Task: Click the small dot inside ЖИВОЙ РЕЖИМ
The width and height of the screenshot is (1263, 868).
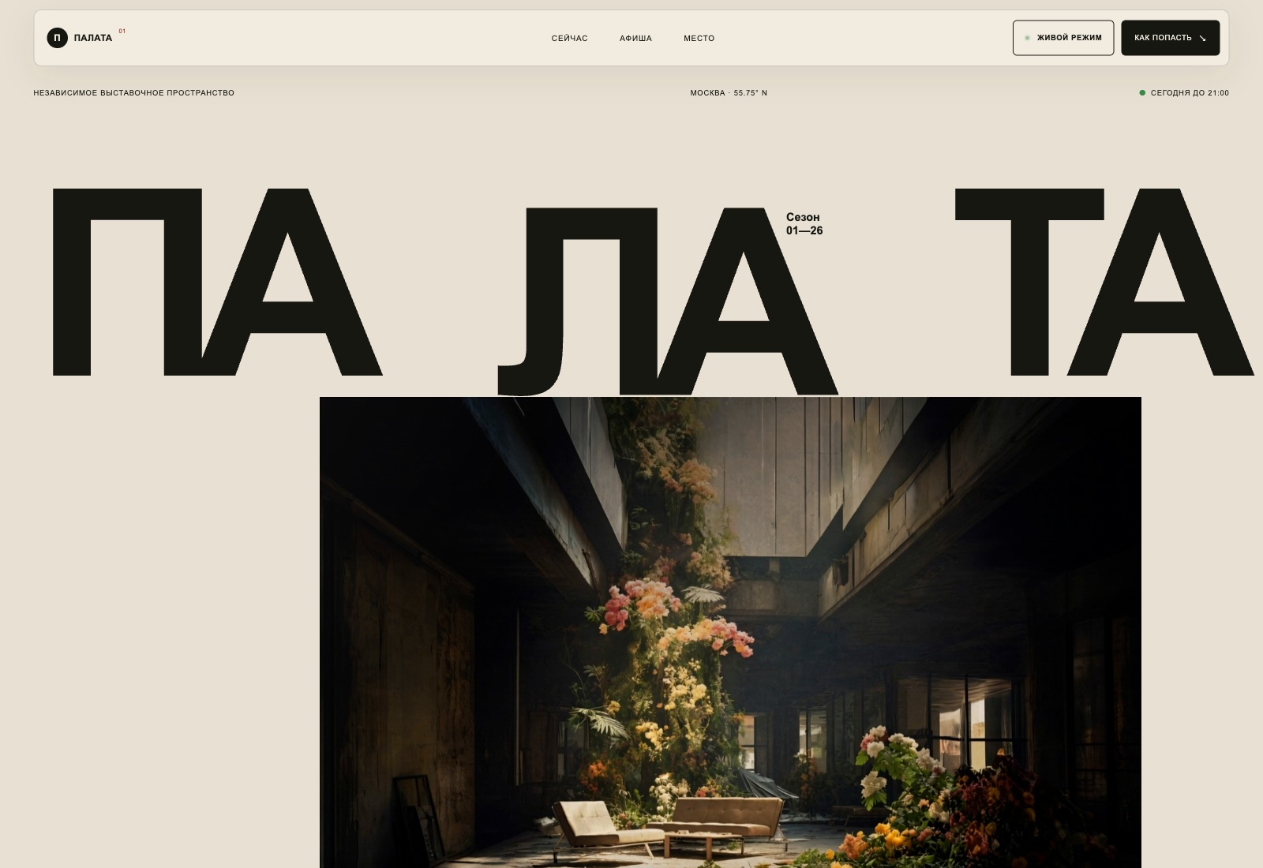Action: (x=1027, y=38)
